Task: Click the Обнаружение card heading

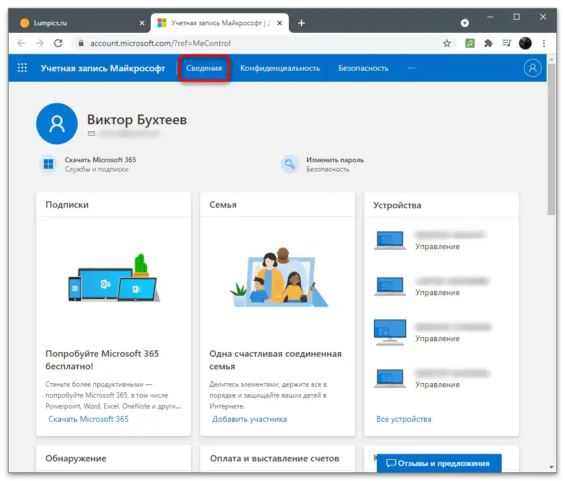Action: coord(76,459)
